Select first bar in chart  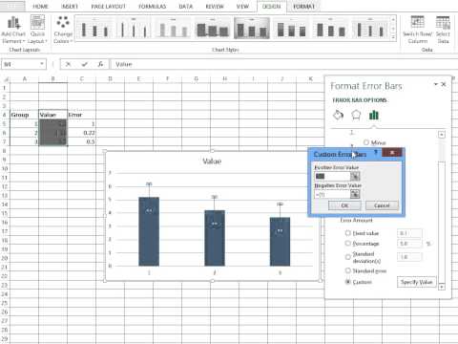click(149, 231)
